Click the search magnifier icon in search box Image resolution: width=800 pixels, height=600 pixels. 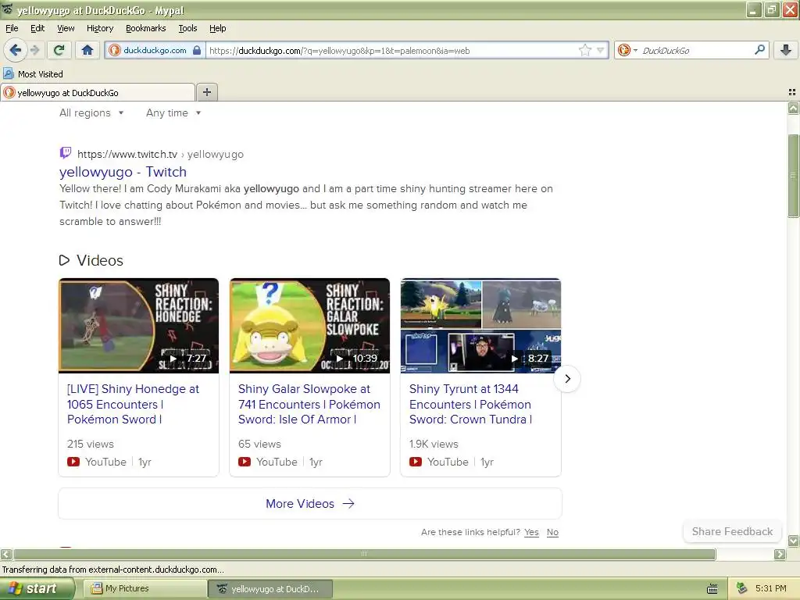pyautogui.click(x=759, y=49)
